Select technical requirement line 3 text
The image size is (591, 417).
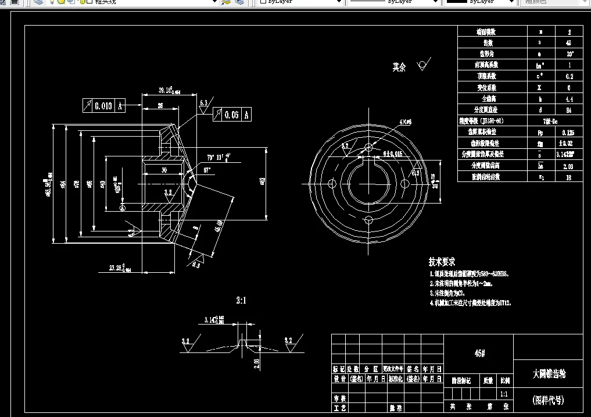(447, 293)
